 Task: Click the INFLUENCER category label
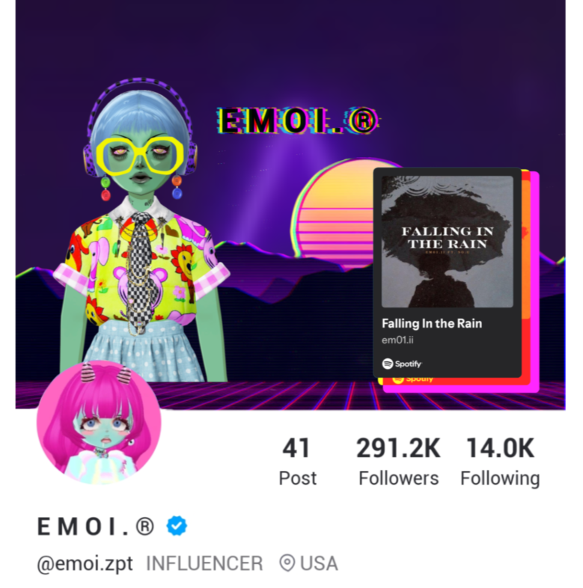204,563
